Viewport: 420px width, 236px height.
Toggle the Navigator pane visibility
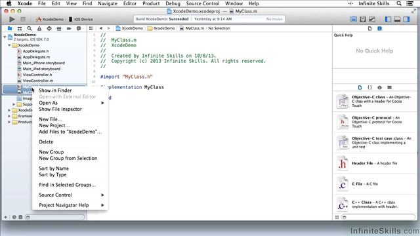click(x=388, y=19)
